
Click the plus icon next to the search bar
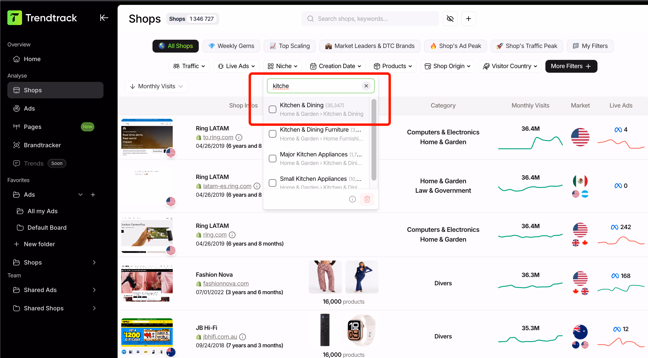click(x=468, y=19)
